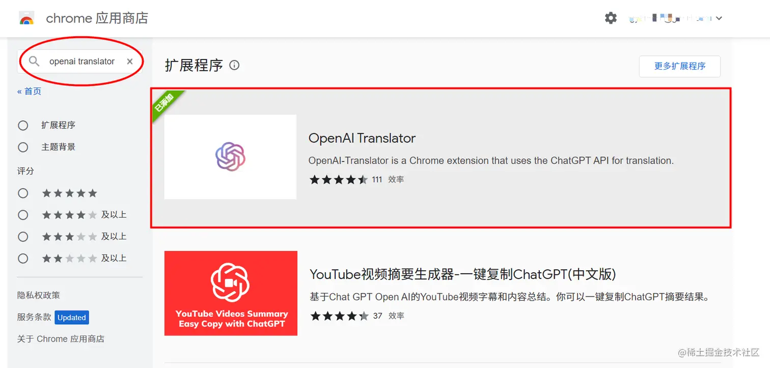Viewport: 770px width, 368px height.
Task: Expand the account dropdown arrow
Action: coord(719,18)
